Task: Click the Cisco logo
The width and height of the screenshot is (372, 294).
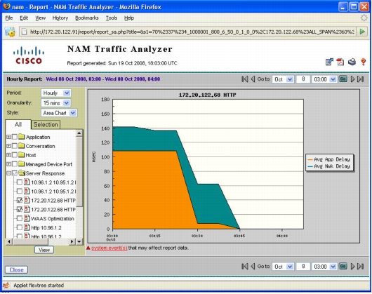Action: coord(29,55)
